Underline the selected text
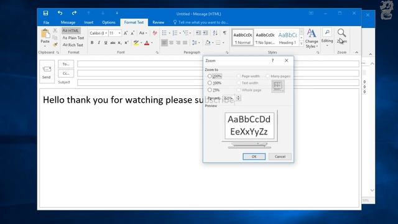 click(x=106, y=43)
